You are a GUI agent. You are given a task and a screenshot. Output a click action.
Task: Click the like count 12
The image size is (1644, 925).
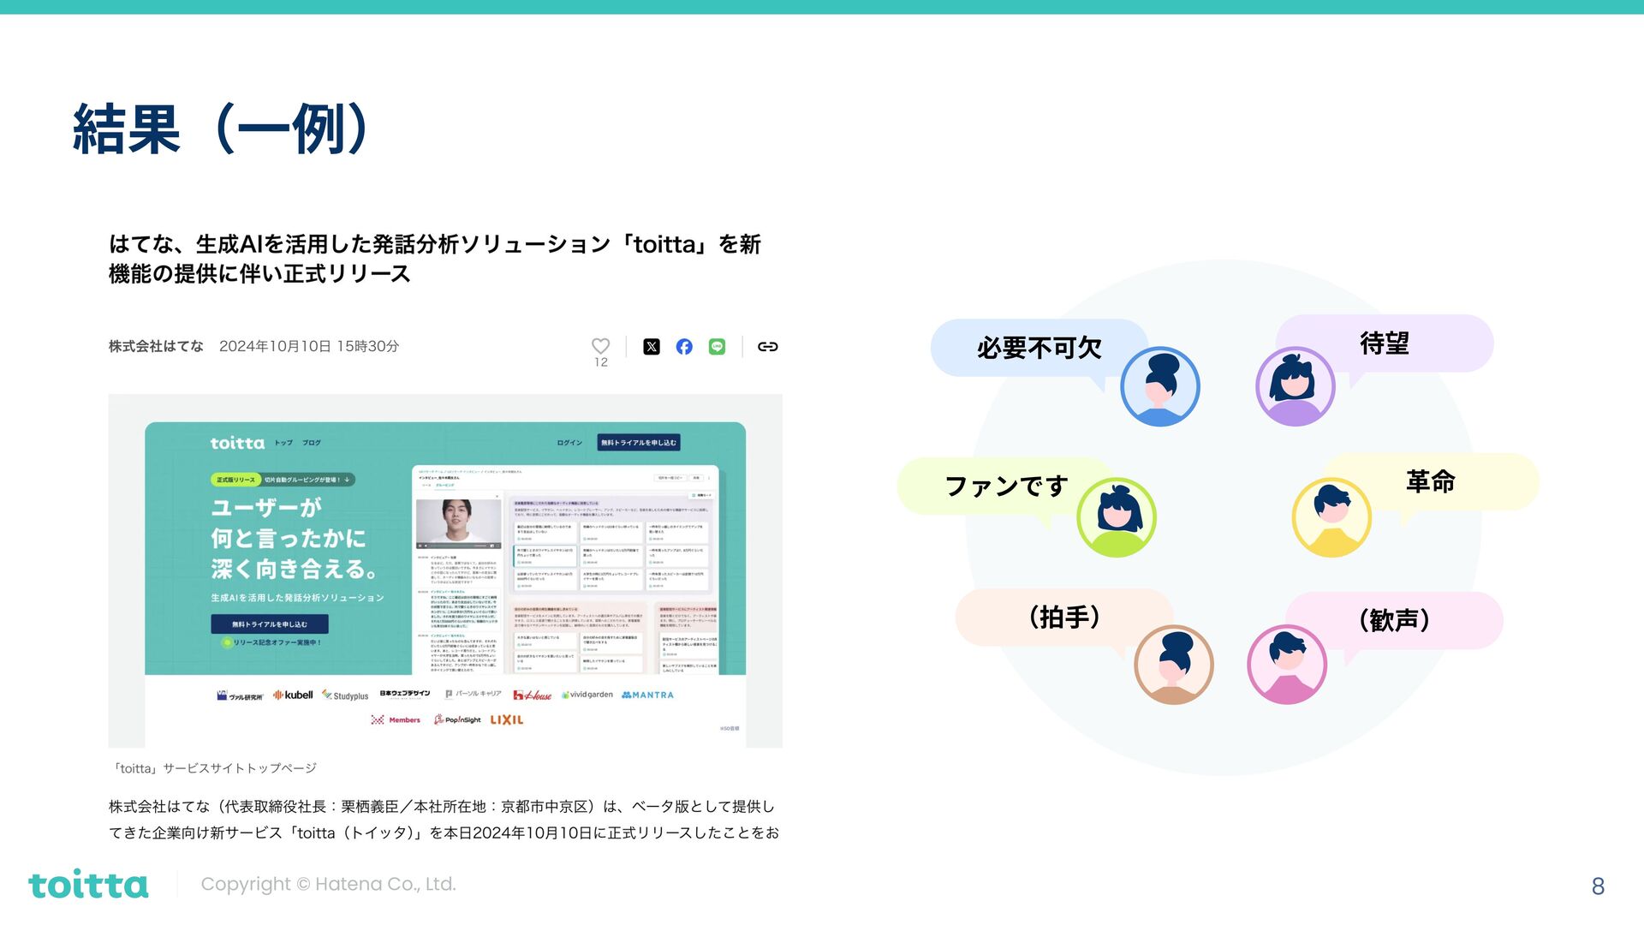601,362
